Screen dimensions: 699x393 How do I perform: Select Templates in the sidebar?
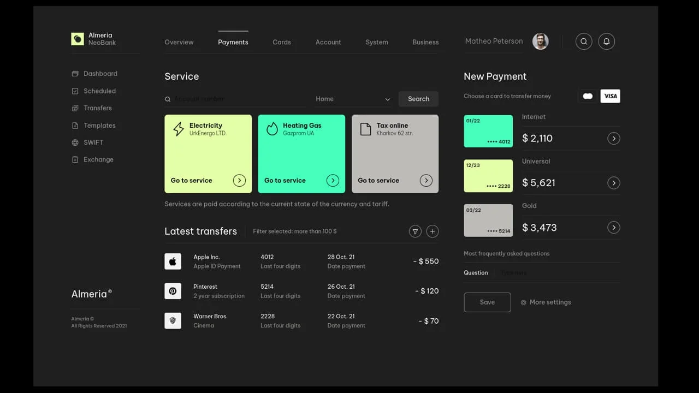click(99, 125)
